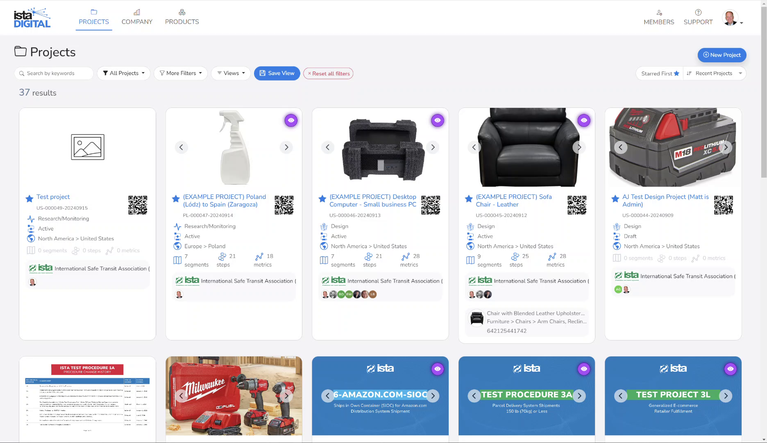Click the New Project button
The width and height of the screenshot is (767, 443).
pyautogui.click(x=722, y=55)
